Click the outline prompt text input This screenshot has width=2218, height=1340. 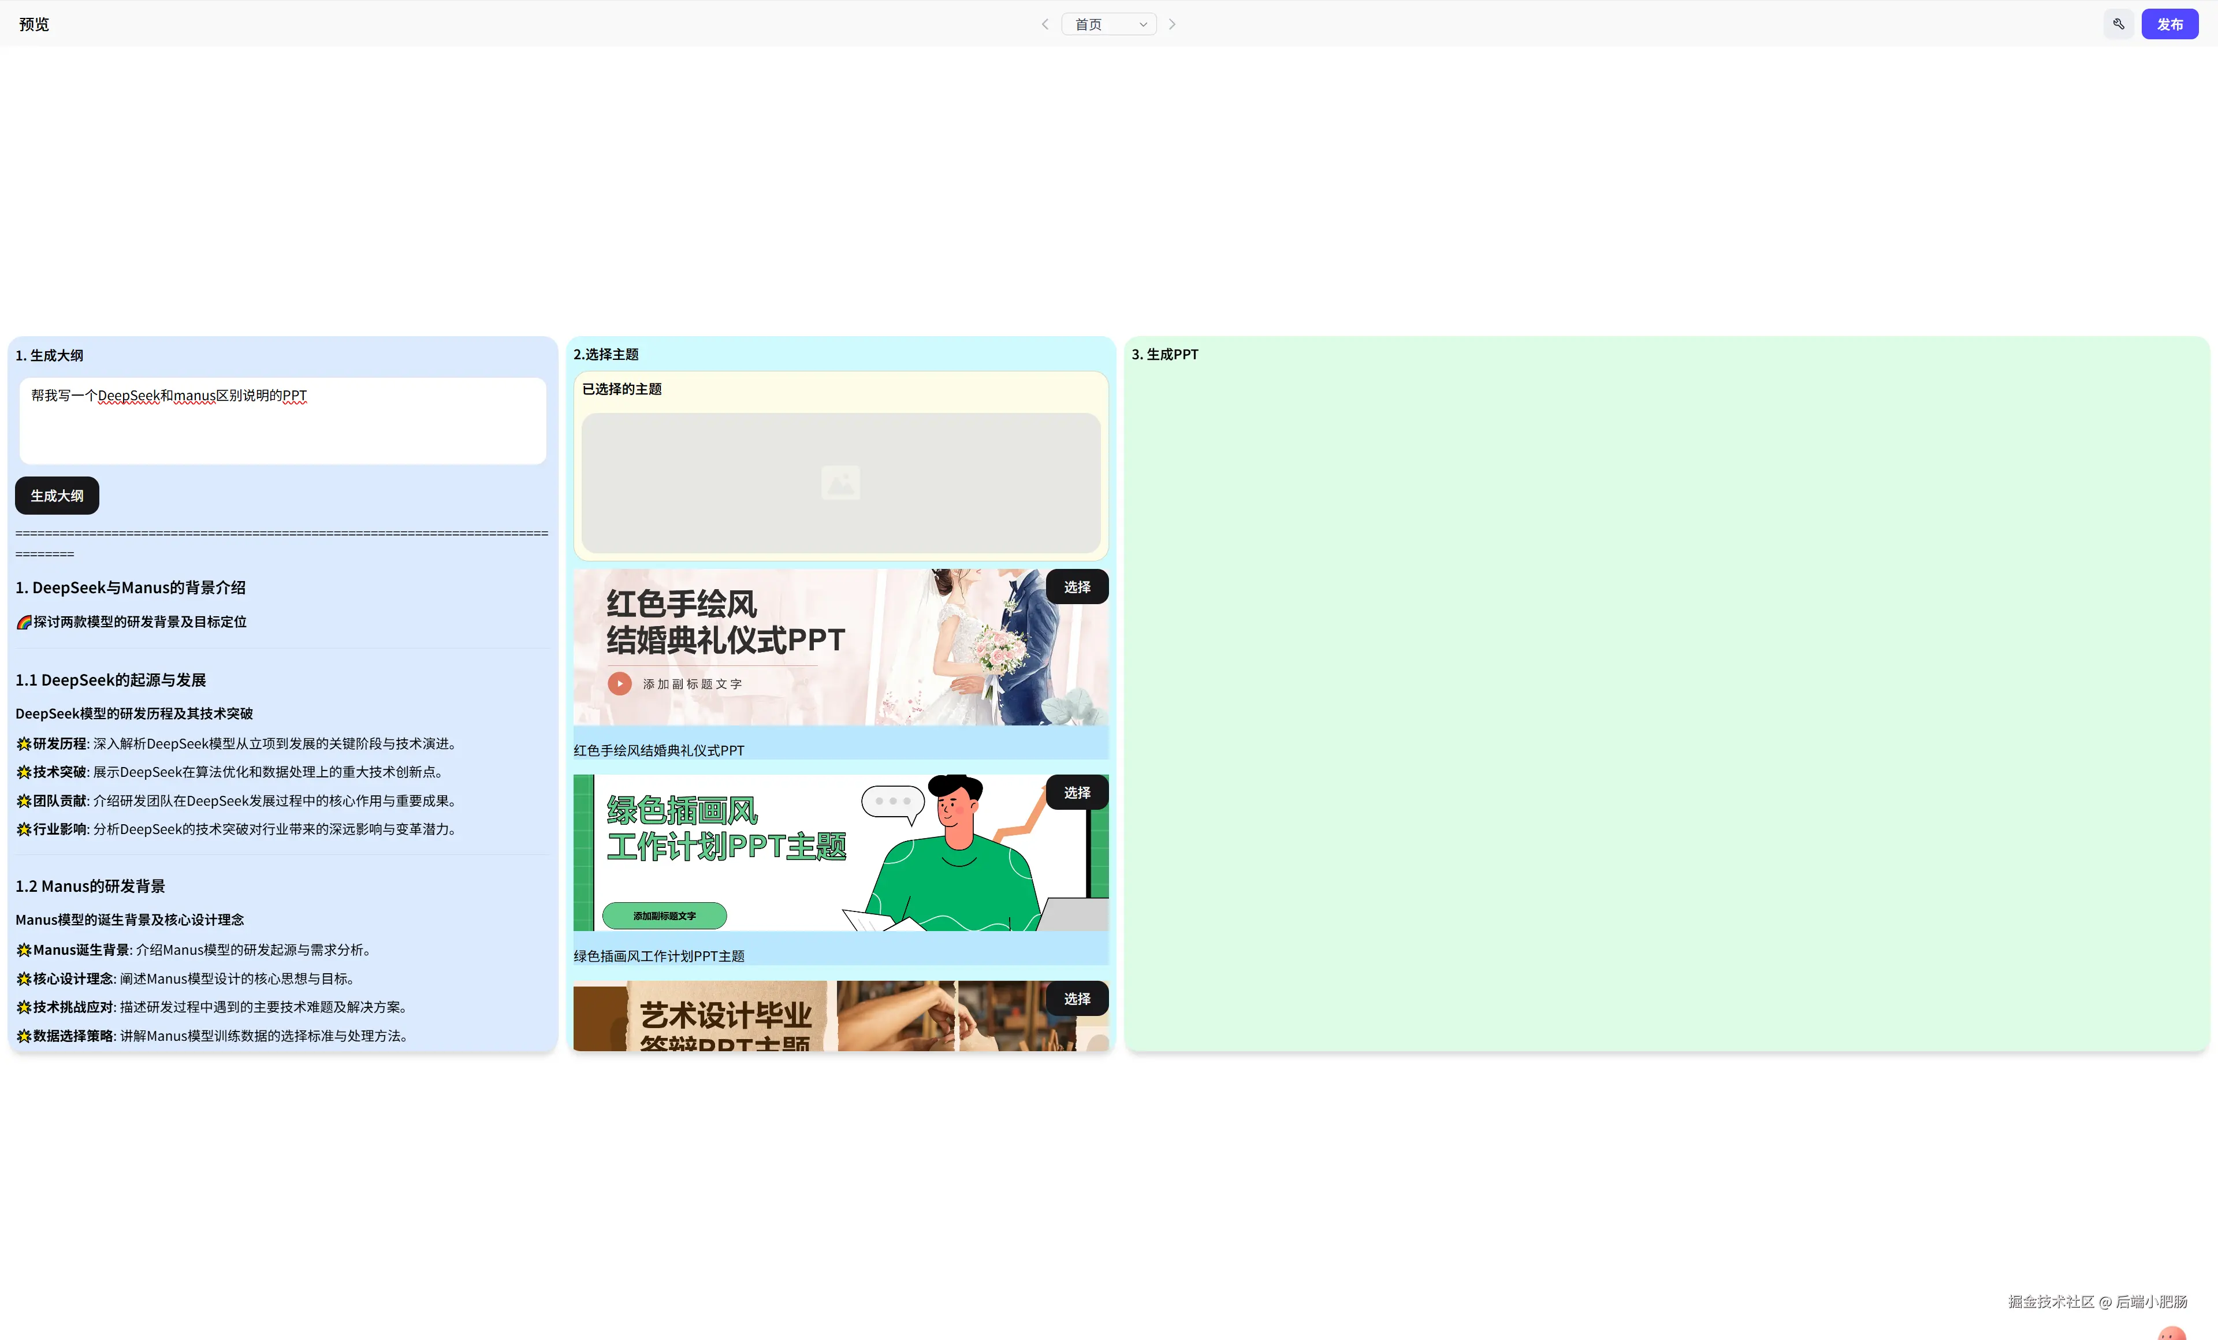point(282,421)
